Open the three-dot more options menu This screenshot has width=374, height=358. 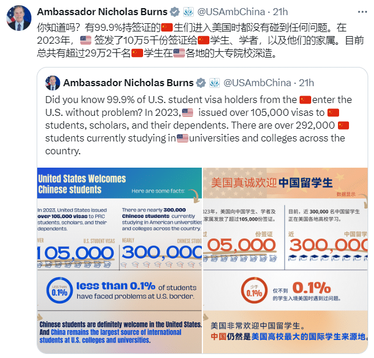pos(362,12)
